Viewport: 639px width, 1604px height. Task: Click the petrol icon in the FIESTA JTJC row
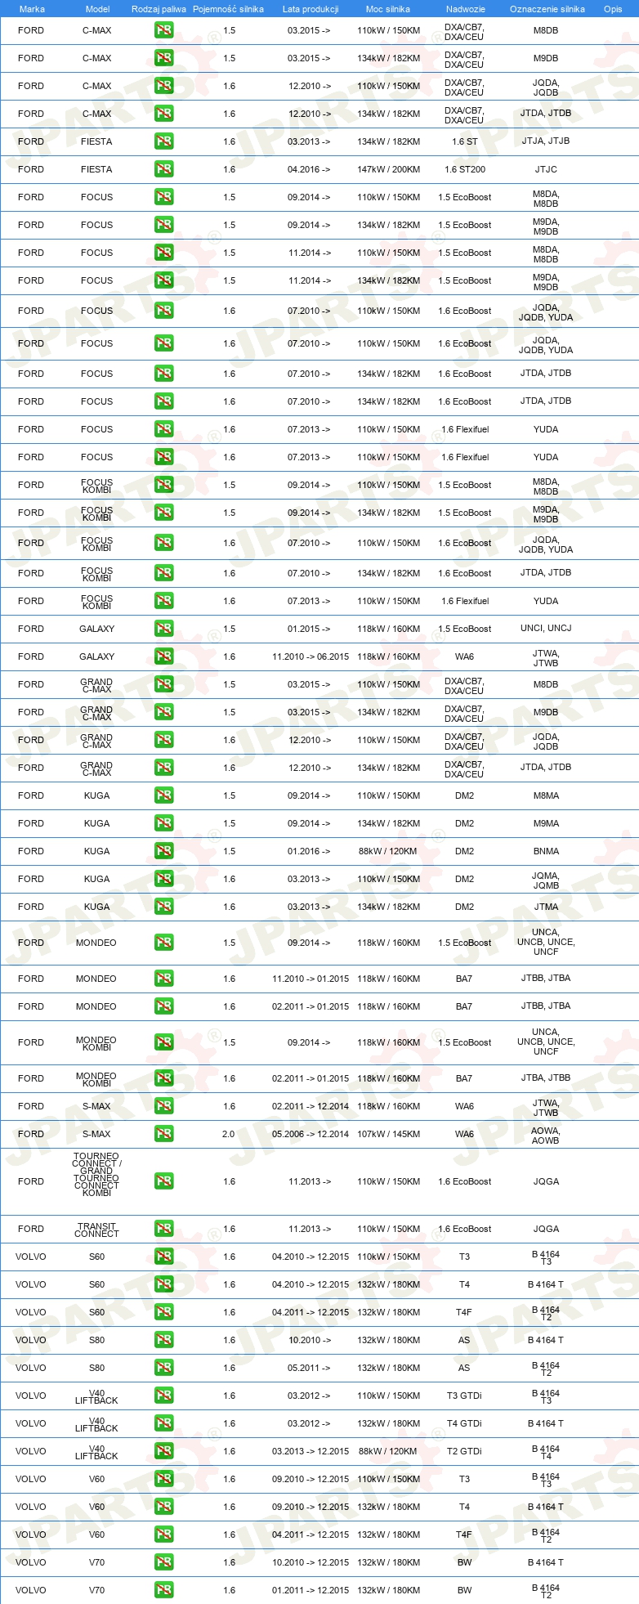tap(163, 169)
